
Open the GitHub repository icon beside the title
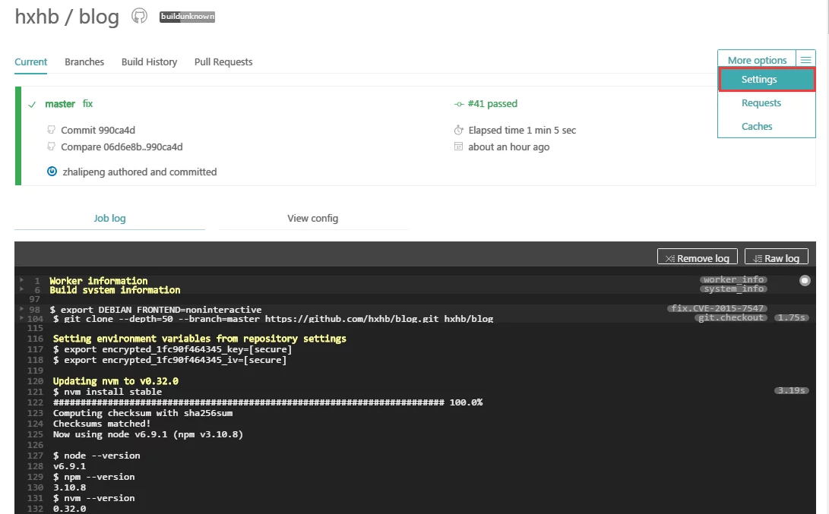point(139,16)
